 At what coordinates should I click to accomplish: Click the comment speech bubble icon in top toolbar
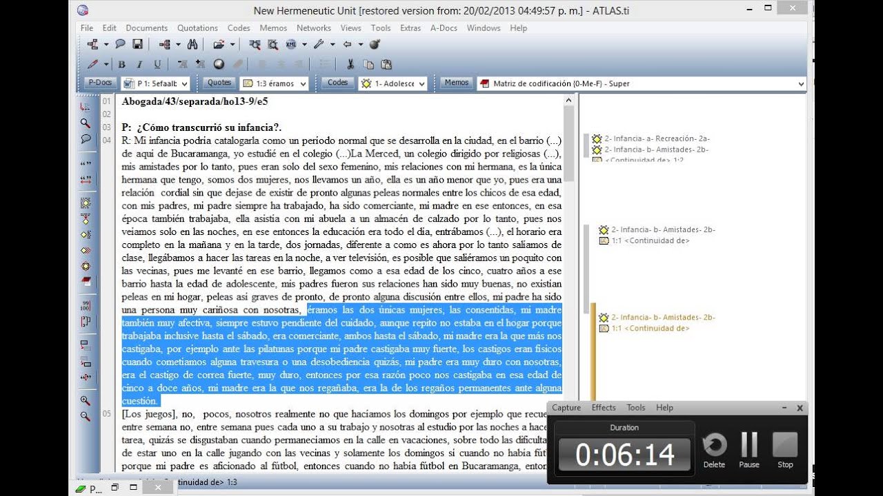click(120, 44)
